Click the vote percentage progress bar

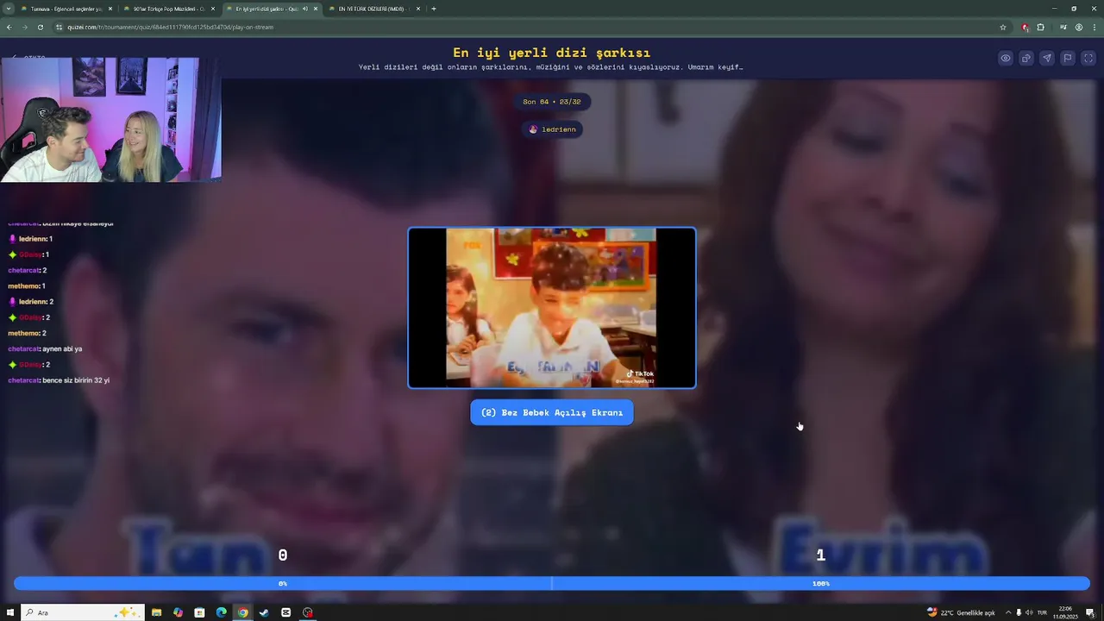pos(552,584)
